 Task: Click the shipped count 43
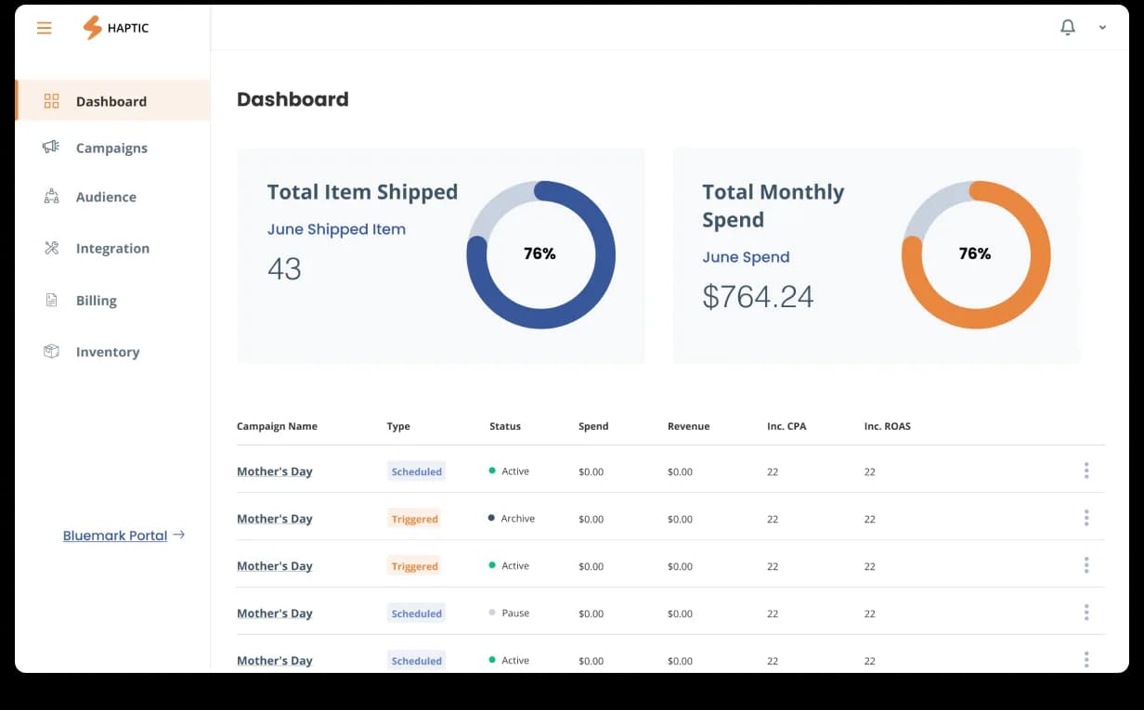click(284, 269)
